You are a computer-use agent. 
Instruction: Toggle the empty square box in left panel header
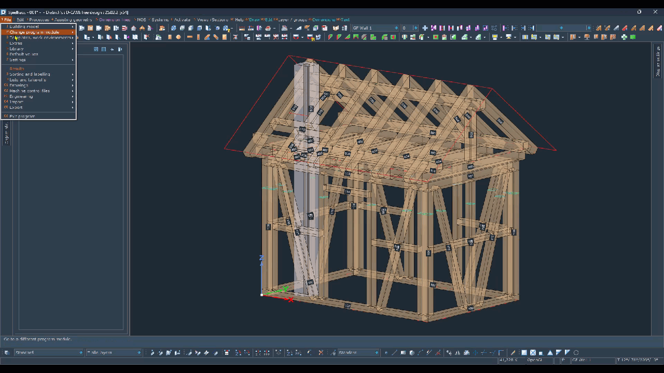(104, 49)
